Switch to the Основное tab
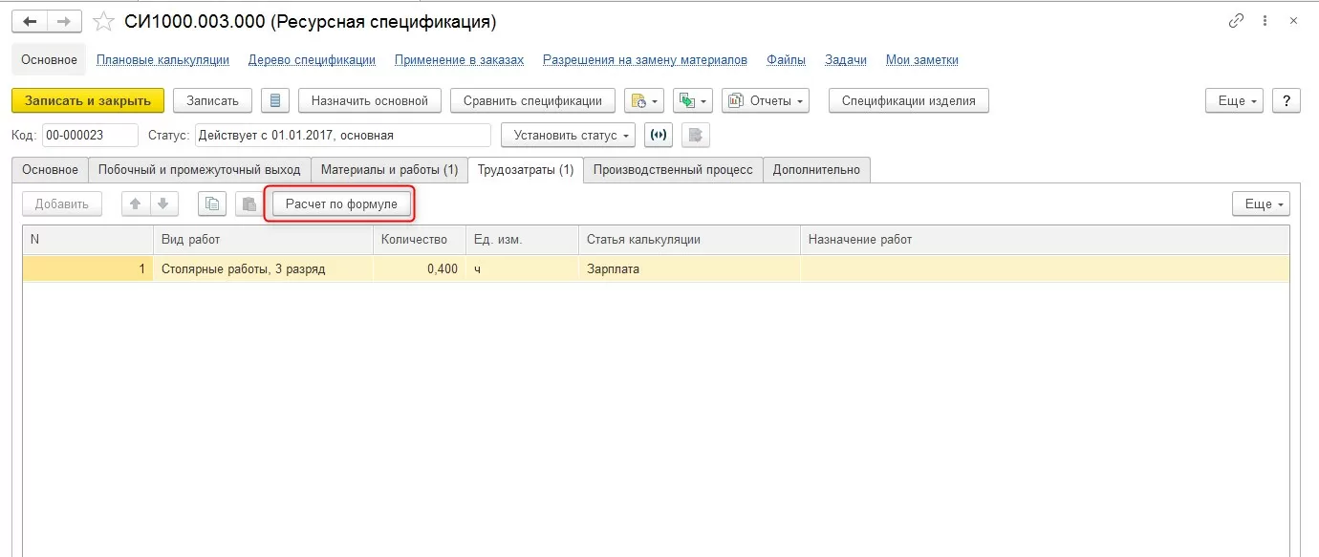Image resolution: width=1319 pixels, height=557 pixels. (50, 170)
